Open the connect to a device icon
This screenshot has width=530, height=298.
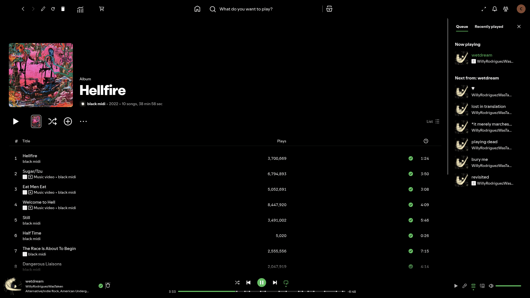tap(482, 286)
